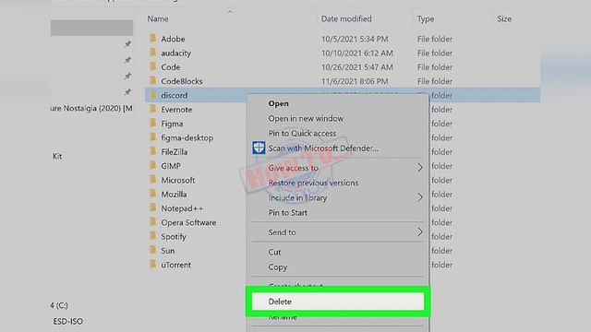Select the Opera Software folder name
Viewport: 591px width, 332px height.
[188, 222]
